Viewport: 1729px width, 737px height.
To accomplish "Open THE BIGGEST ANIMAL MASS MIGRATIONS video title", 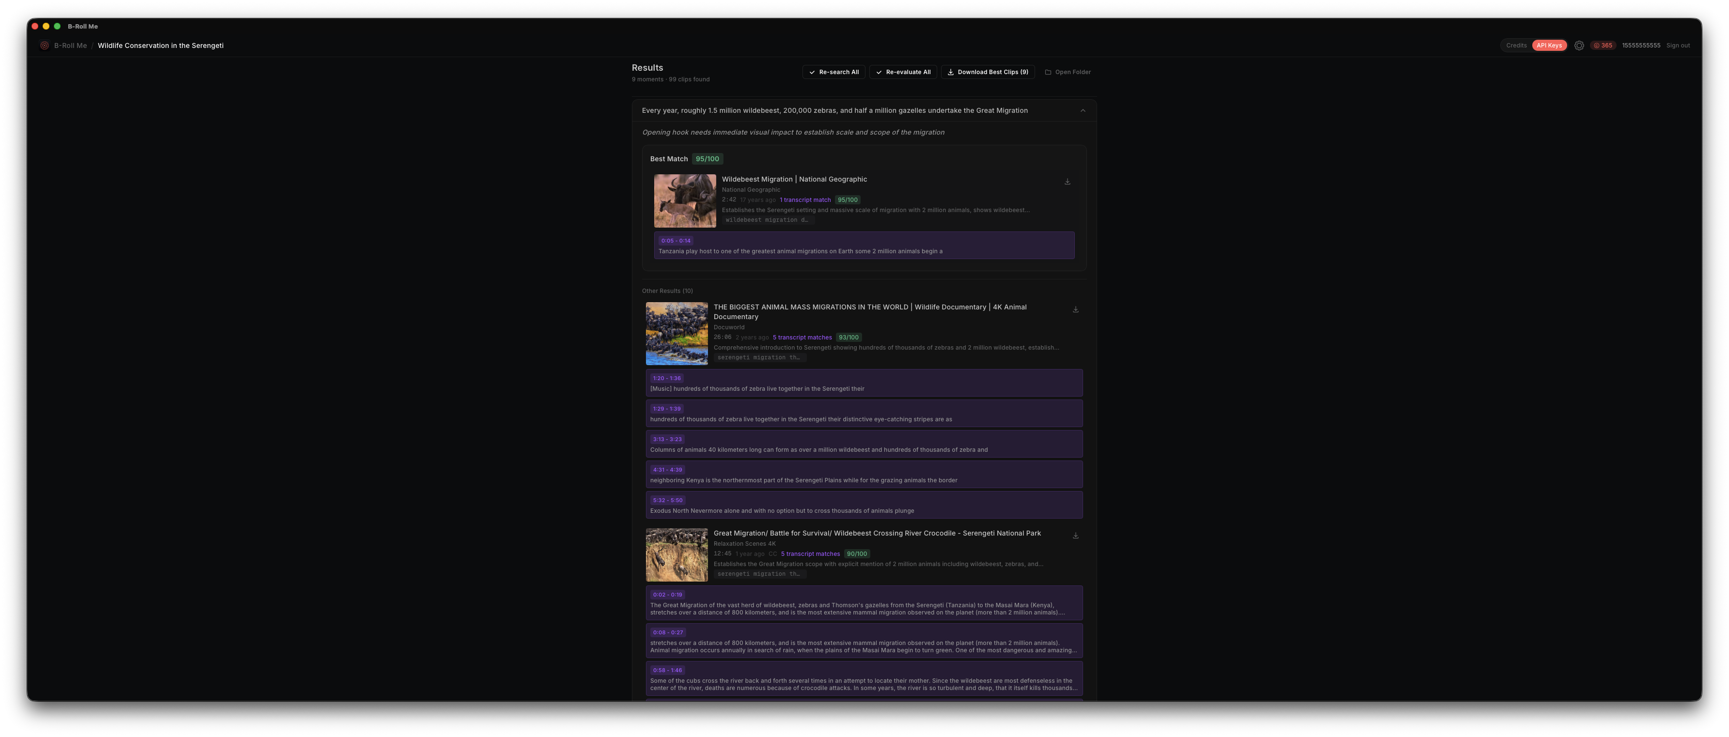I will pyautogui.click(x=870, y=312).
